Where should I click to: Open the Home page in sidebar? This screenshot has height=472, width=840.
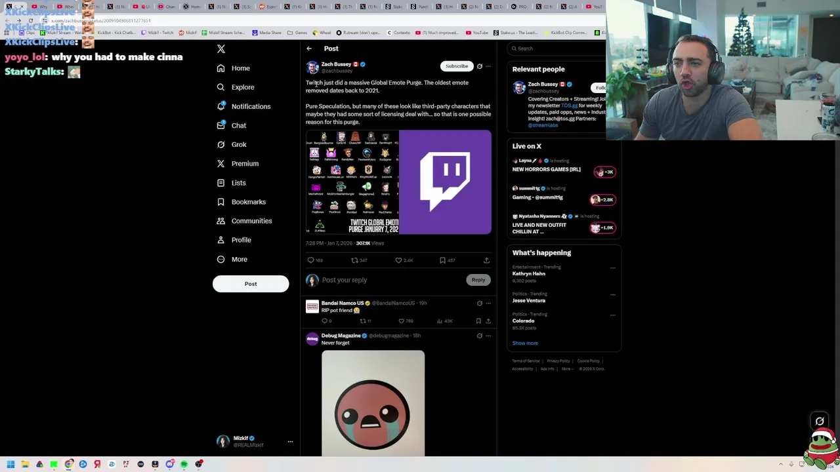click(234, 68)
